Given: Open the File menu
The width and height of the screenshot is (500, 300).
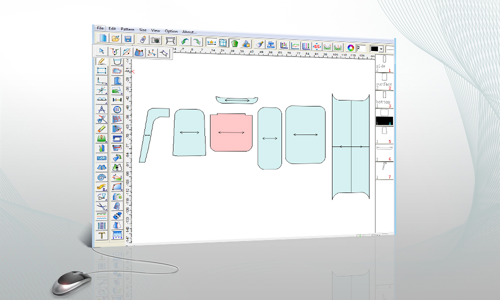Looking at the screenshot, I should tap(100, 28).
